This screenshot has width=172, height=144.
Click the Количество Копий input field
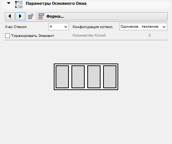click(x=157, y=35)
